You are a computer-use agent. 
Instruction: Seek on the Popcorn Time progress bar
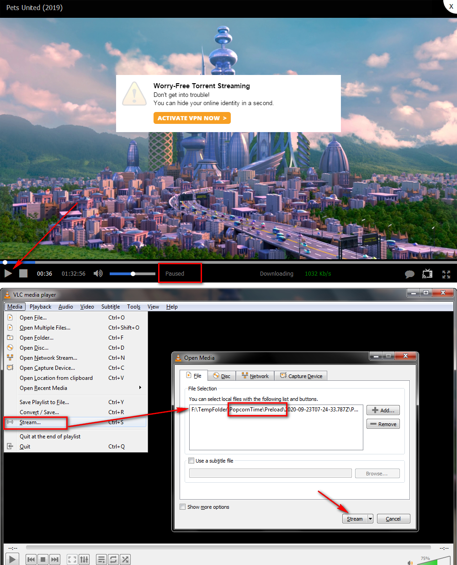point(228,262)
